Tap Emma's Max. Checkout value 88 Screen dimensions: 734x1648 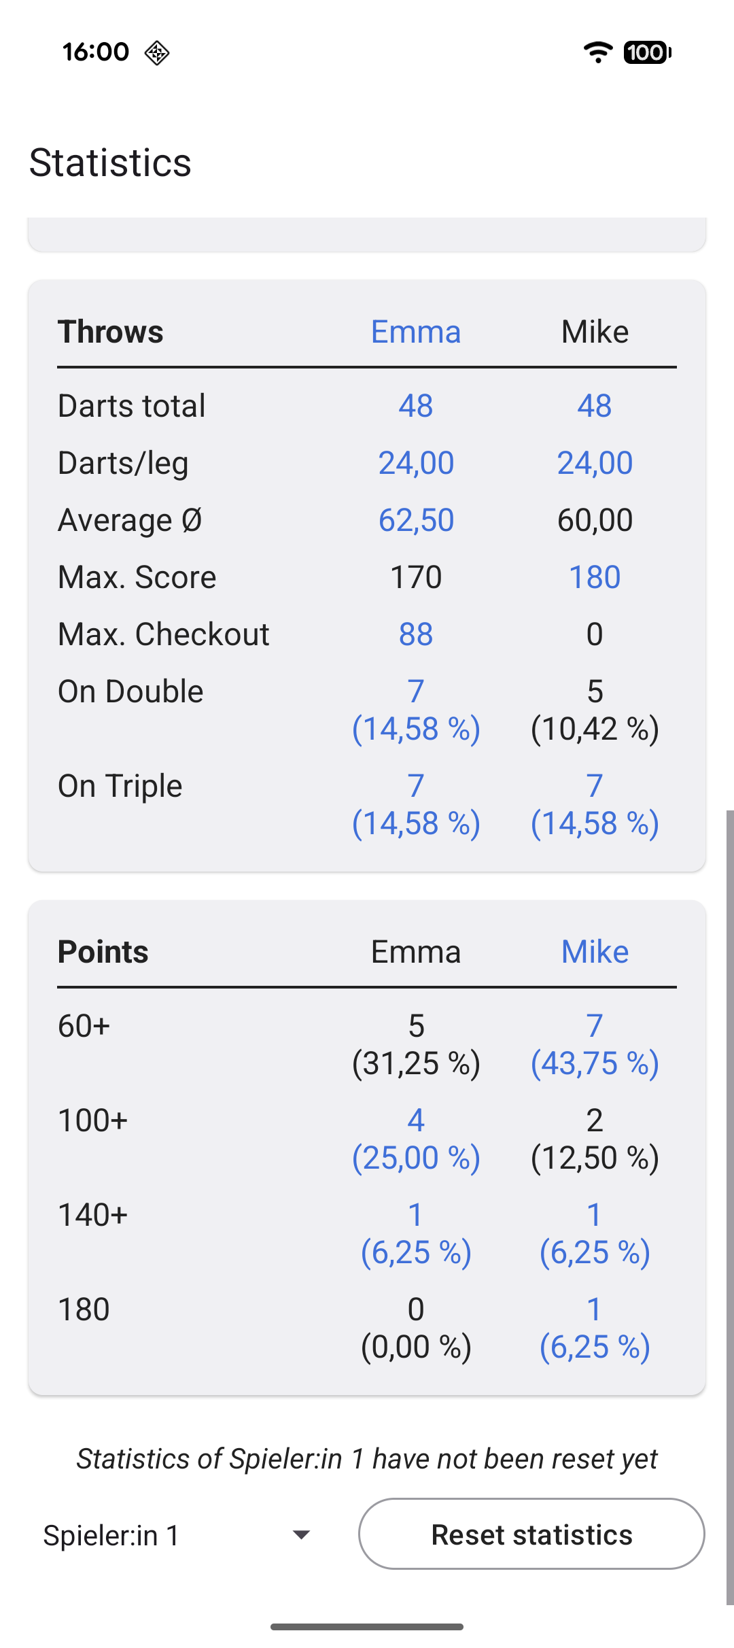(x=416, y=634)
